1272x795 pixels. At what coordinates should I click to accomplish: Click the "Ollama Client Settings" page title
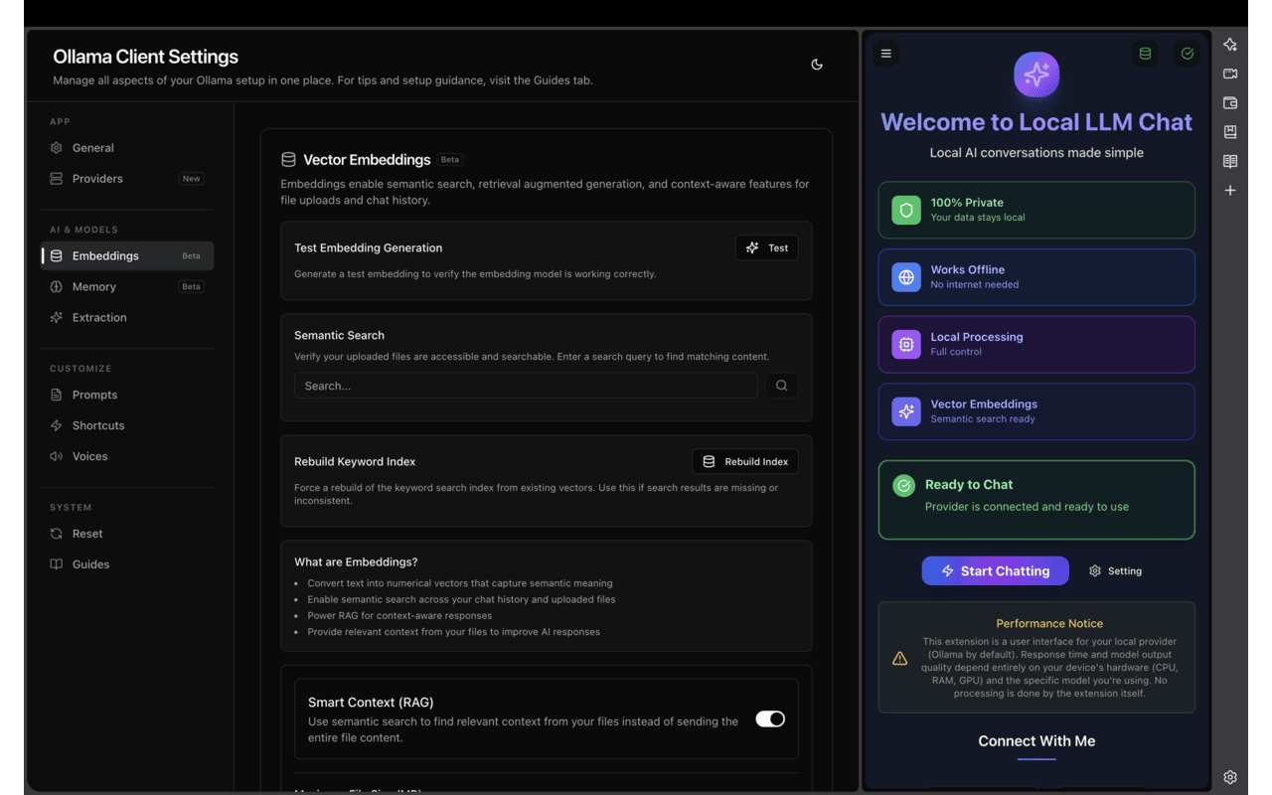pyautogui.click(x=145, y=57)
